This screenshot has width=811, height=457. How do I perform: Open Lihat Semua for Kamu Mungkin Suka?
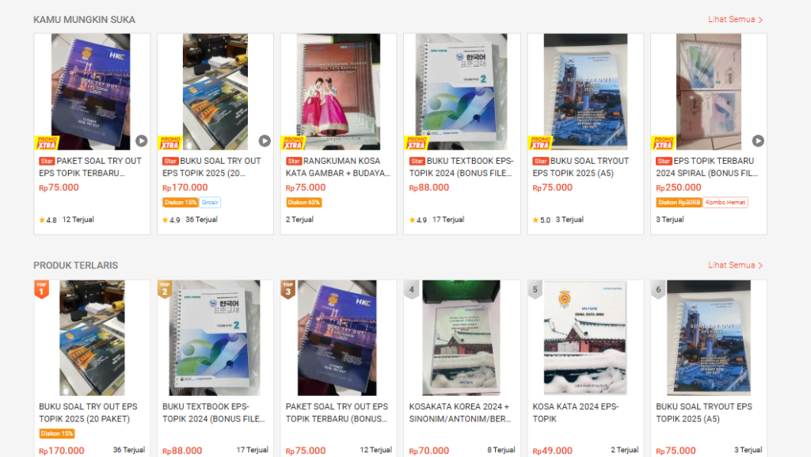[x=735, y=20]
